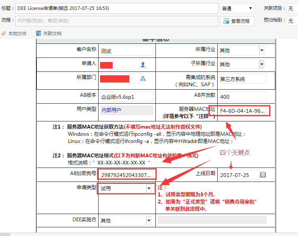Click the 关联项目 field showing 无
298x236 pixels.
click(292, 8)
